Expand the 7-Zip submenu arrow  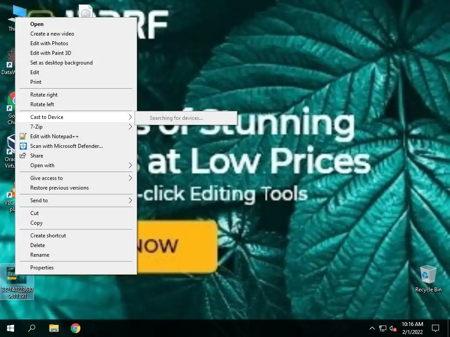(x=130, y=127)
